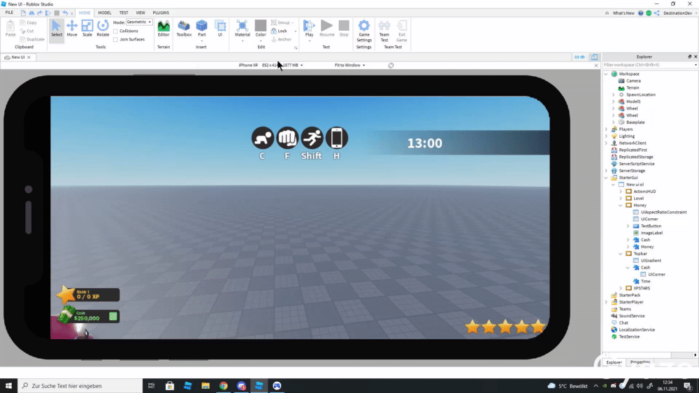Open the FILE menu
Viewport: 699px width, 393px height.
point(9,13)
